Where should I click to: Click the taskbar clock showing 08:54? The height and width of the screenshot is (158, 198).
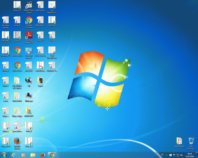(190, 155)
